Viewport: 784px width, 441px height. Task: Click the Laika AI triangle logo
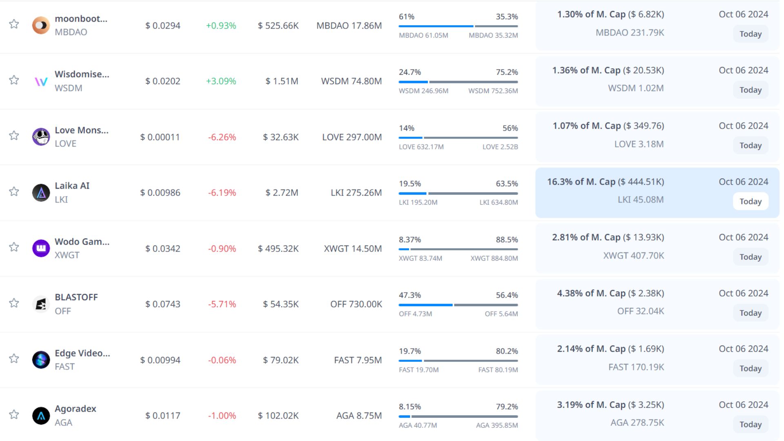(41, 193)
